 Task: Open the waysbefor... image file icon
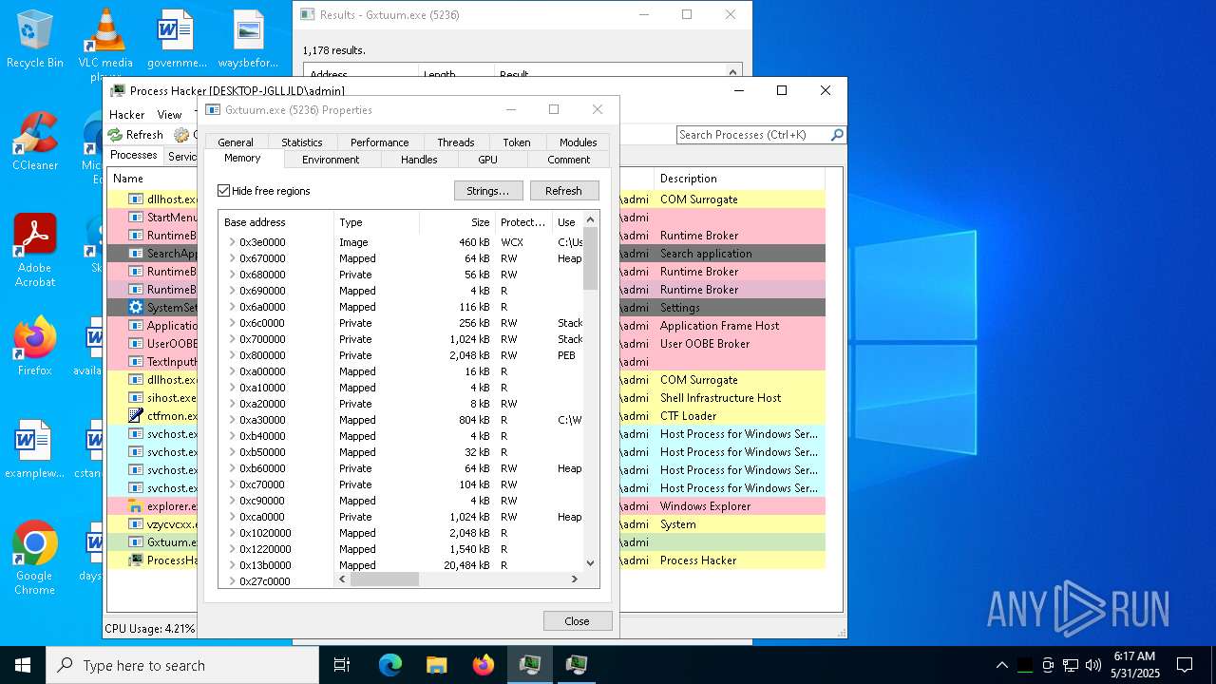[248, 40]
